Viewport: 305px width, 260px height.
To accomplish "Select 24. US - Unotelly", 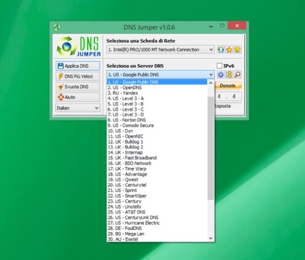I will pos(157,207).
